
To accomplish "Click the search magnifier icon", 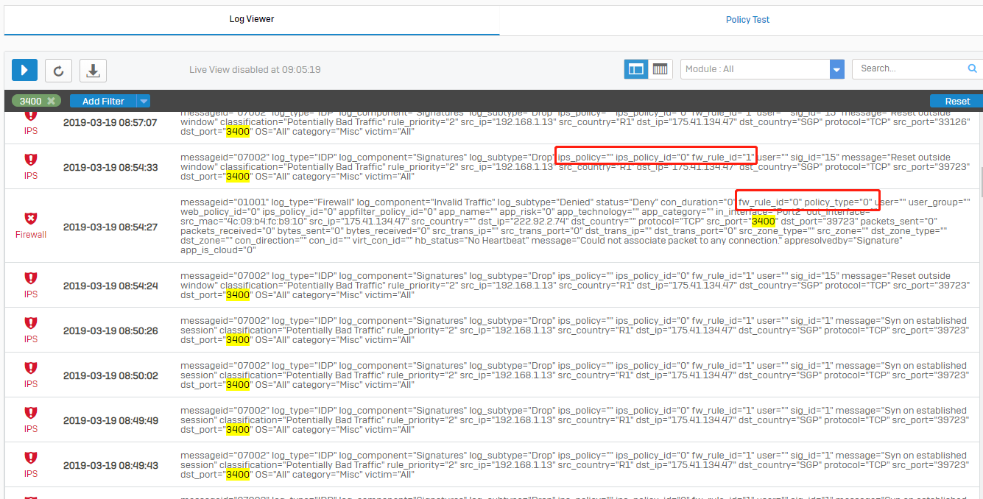I will (x=972, y=68).
